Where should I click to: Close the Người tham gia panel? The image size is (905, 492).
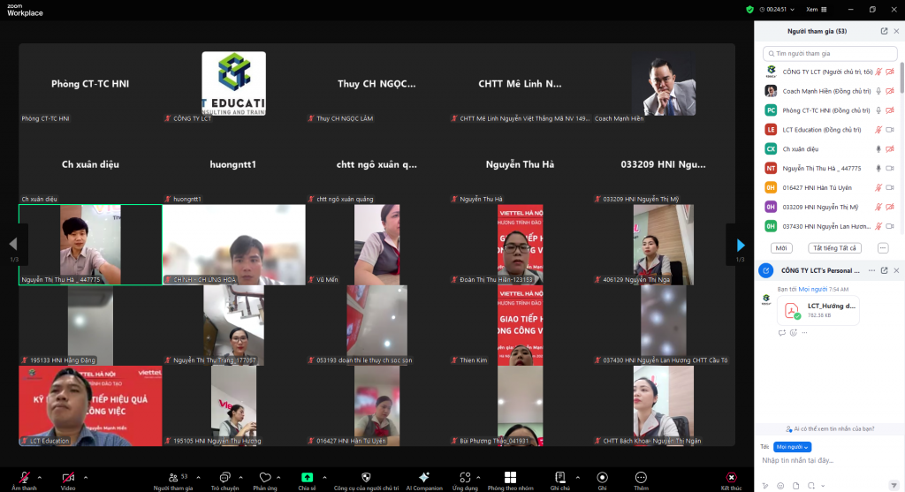(x=896, y=31)
